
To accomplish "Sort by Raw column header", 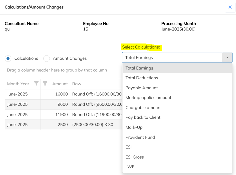I will [x=77, y=84].
